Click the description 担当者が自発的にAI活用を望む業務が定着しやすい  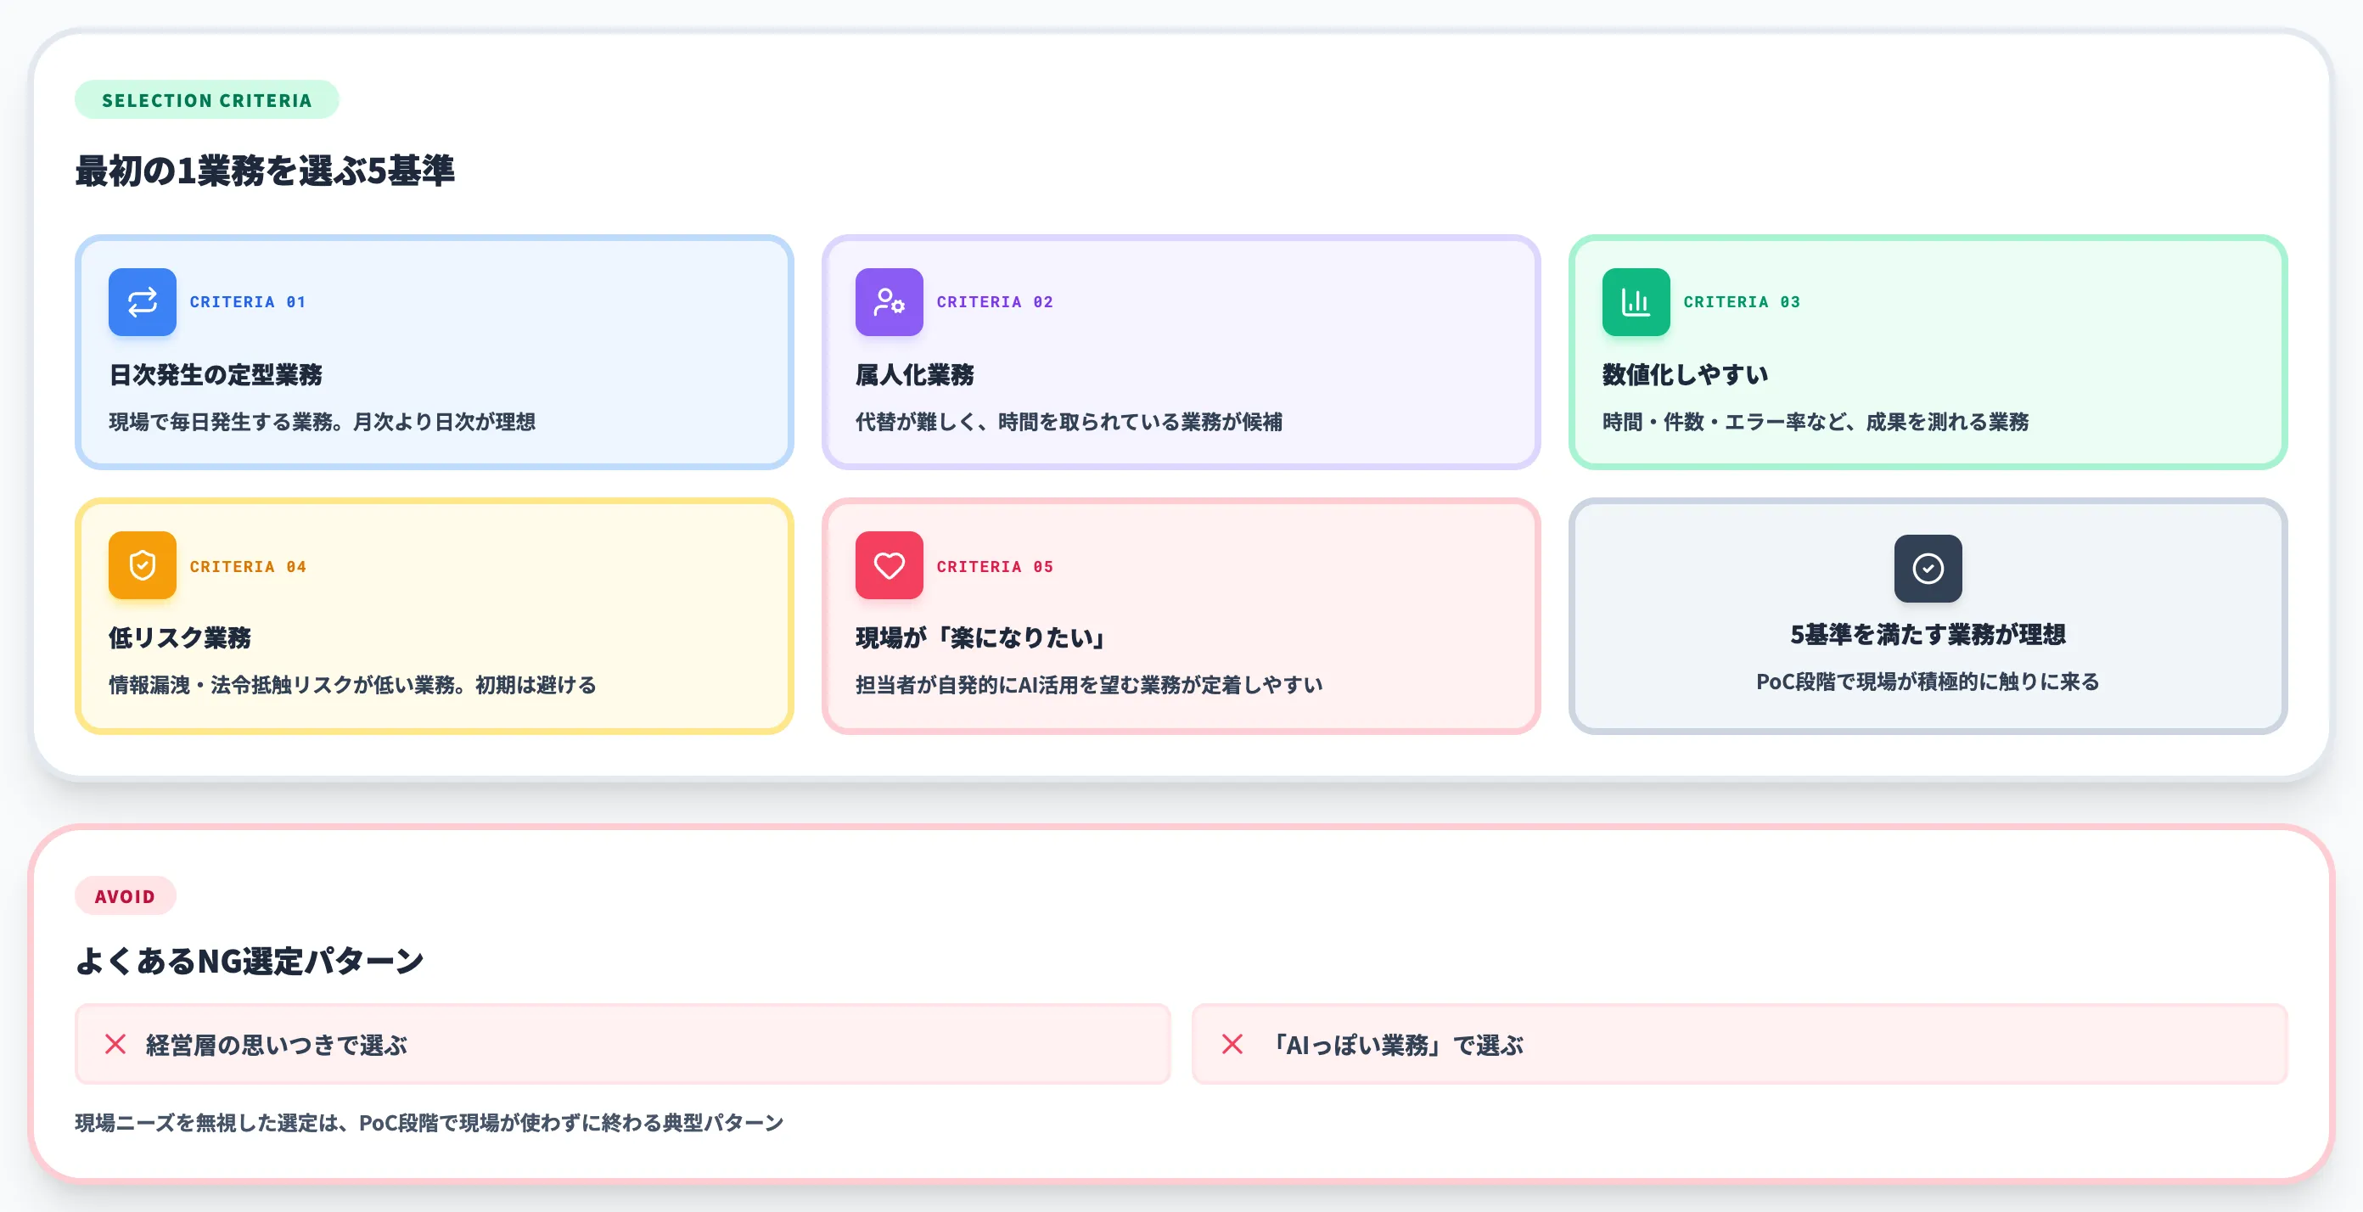(x=1089, y=686)
